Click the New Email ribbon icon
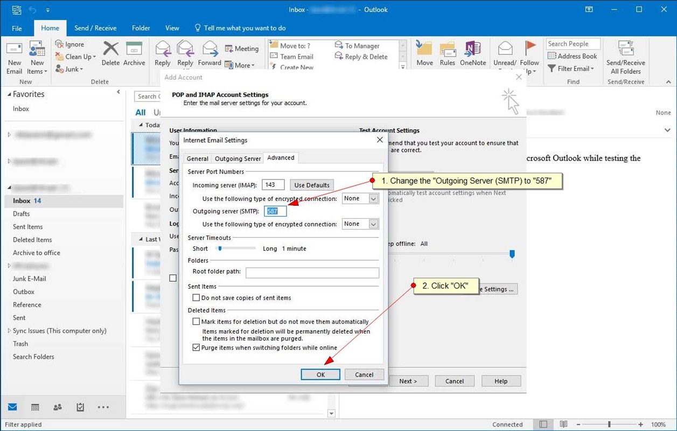This screenshot has width=677, height=431. pos(15,58)
